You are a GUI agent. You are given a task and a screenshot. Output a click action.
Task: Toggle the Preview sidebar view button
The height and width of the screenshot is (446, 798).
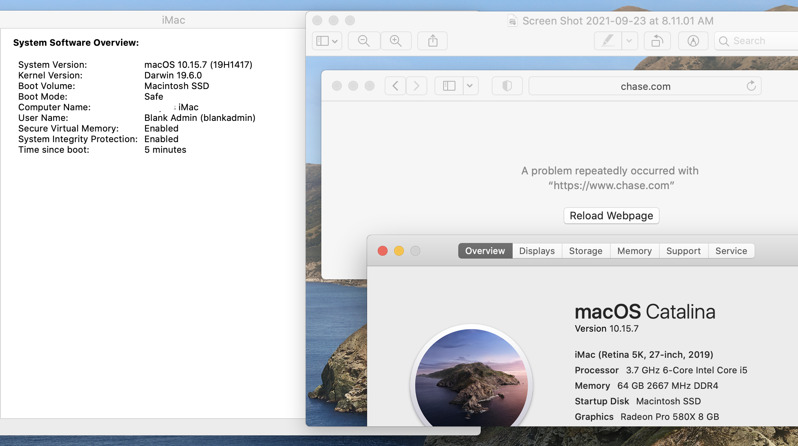pos(323,41)
